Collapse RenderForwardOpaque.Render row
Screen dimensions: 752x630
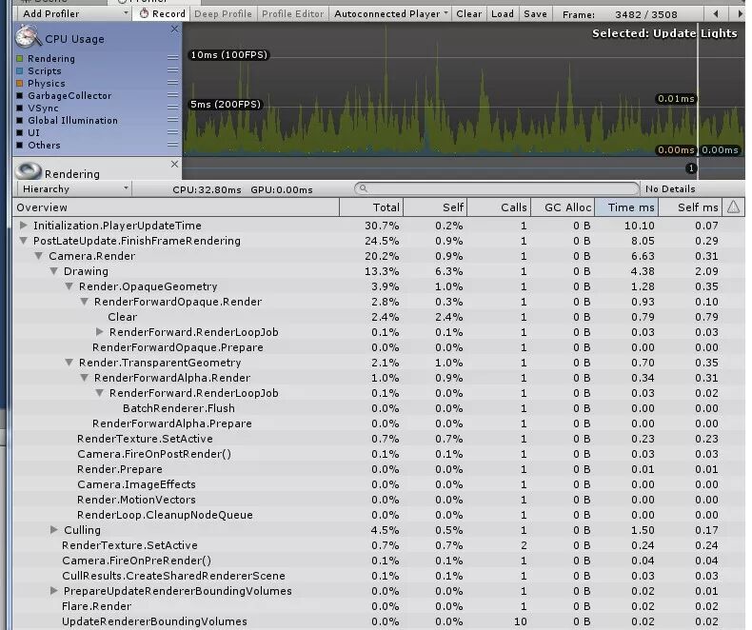pyautogui.click(x=85, y=302)
